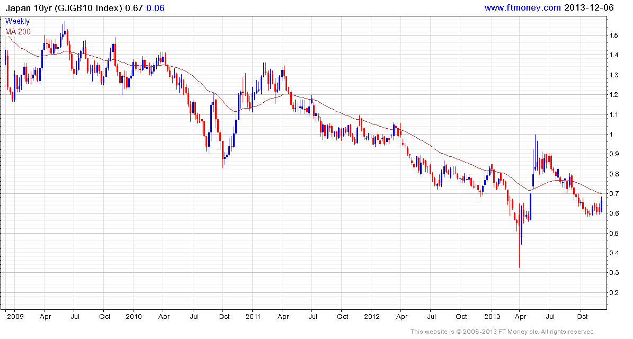This screenshot has height=339, width=633.
Task: Click the blue change value 0.06
Action: (155, 8)
